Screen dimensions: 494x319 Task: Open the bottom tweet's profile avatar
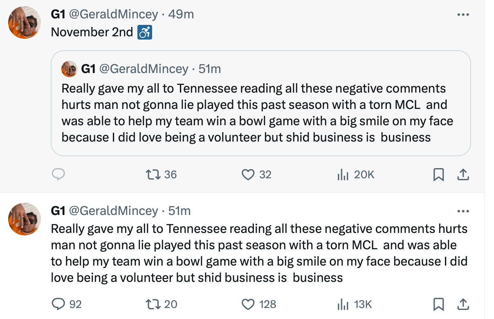[x=25, y=219]
